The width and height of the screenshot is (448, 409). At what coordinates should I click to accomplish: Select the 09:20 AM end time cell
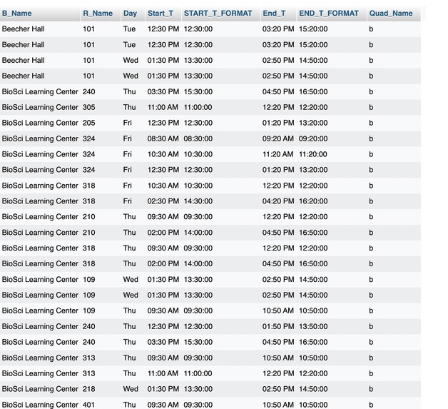tap(278, 138)
